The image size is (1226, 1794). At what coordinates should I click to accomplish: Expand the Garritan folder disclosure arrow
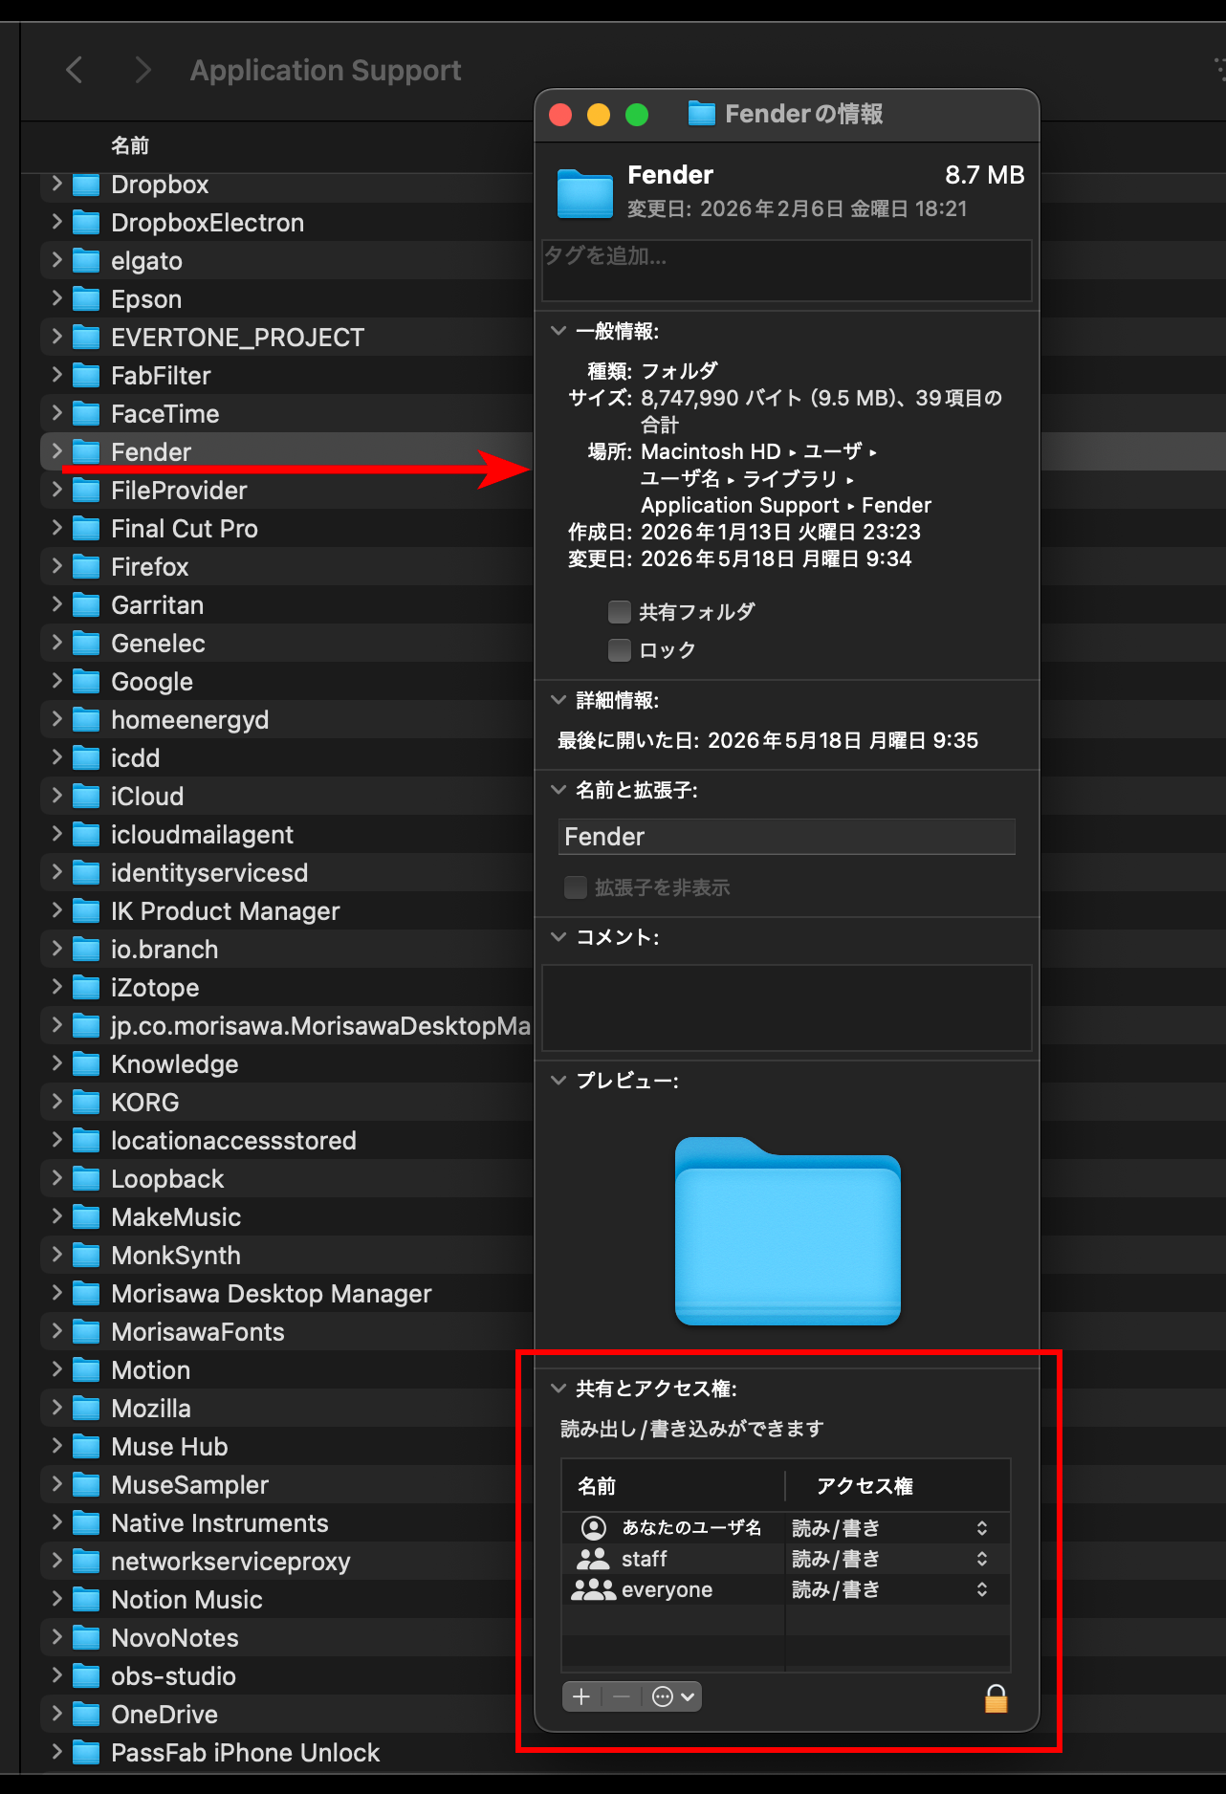(x=56, y=604)
